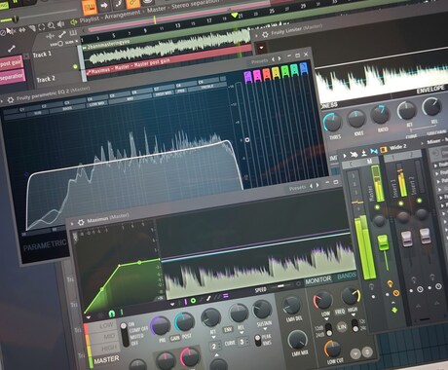Viewport: 448px width, 370px height.
Task: Select the dashed select tool in Playlist toolbar
Action: [42, 27]
